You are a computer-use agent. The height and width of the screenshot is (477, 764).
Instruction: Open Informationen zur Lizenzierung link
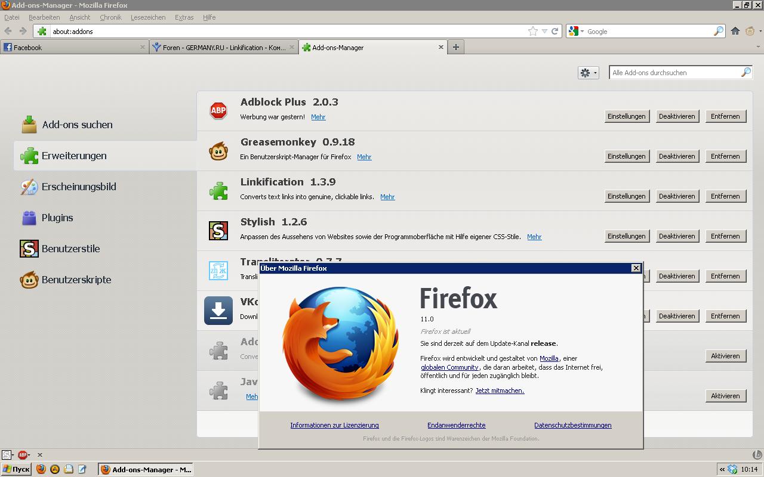(x=334, y=425)
